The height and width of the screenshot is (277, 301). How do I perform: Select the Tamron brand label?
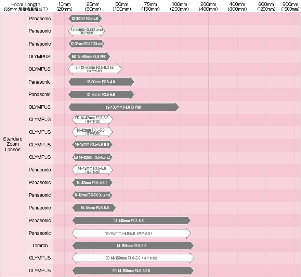coord(40,246)
